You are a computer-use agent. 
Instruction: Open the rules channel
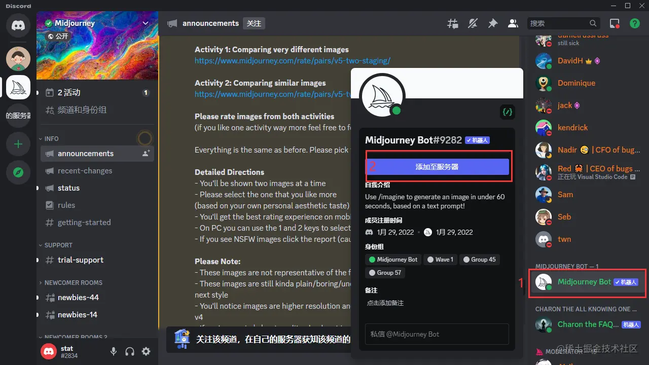point(97,205)
